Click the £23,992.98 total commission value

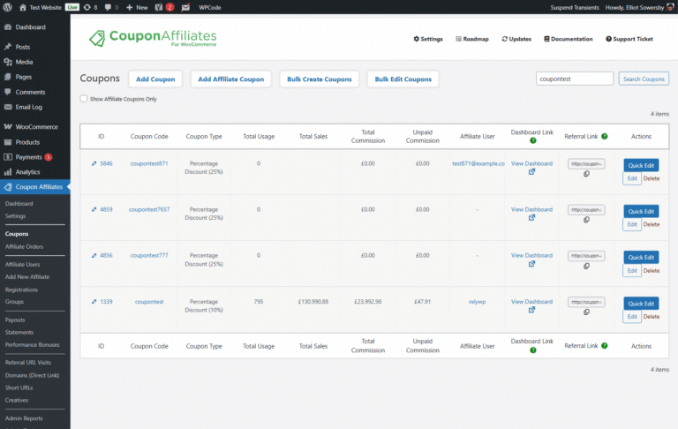tap(368, 302)
